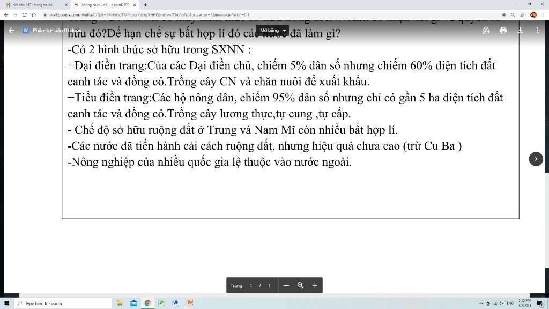Screen dimensions: 549x309
Task: Open the Windows Start menu
Action: point(6,304)
